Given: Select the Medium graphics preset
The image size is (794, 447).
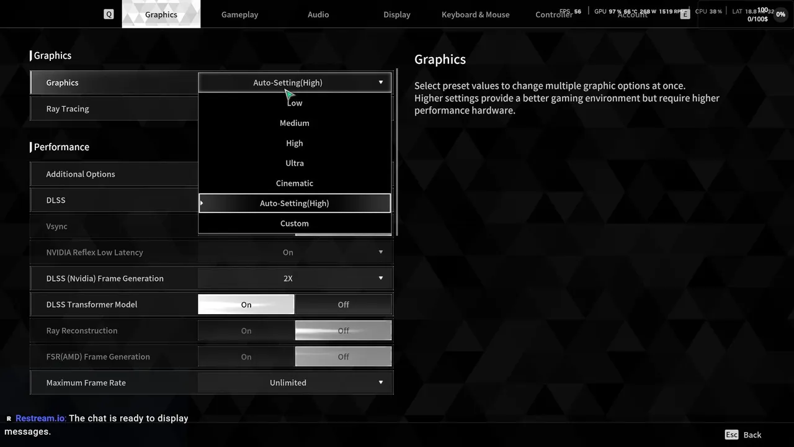Looking at the screenshot, I should coord(295,123).
